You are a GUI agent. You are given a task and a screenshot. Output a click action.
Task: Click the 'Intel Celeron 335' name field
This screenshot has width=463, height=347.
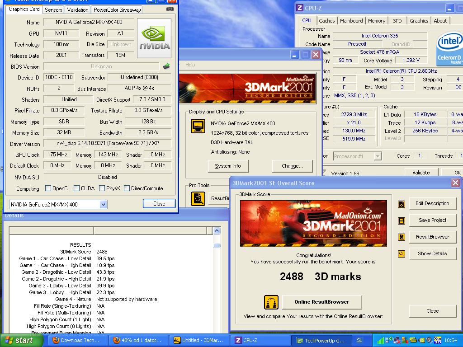pos(380,36)
